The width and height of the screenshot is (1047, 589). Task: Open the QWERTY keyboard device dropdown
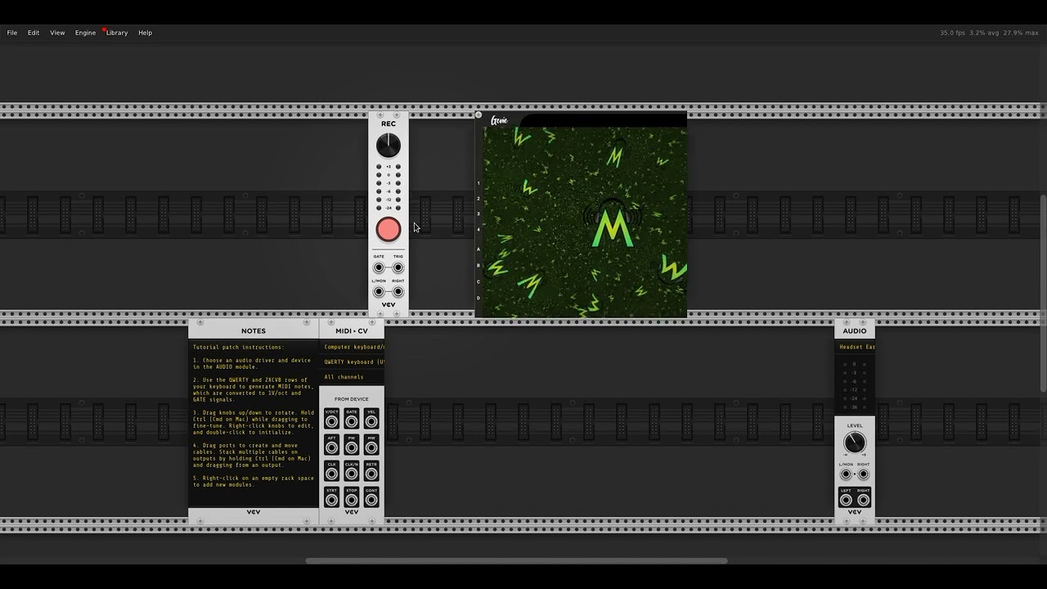point(352,362)
